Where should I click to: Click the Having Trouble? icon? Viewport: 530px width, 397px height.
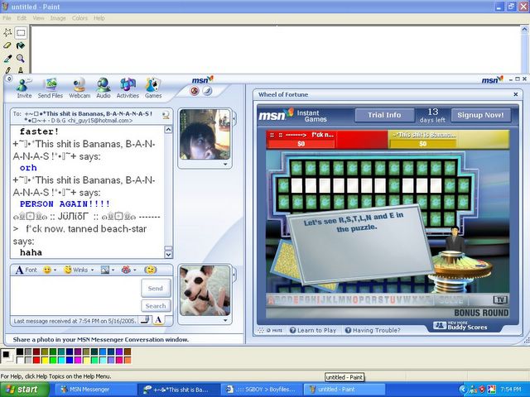[348, 330]
